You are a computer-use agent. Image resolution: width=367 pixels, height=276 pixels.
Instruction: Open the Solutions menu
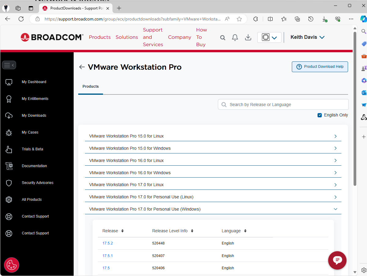click(x=127, y=37)
